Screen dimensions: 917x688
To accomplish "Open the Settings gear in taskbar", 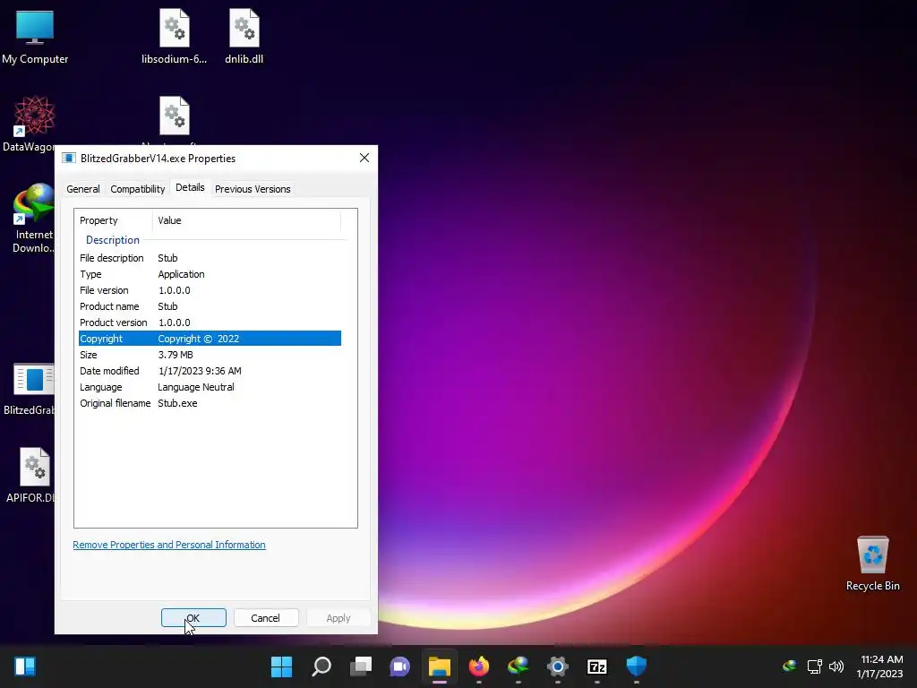I will [x=558, y=666].
